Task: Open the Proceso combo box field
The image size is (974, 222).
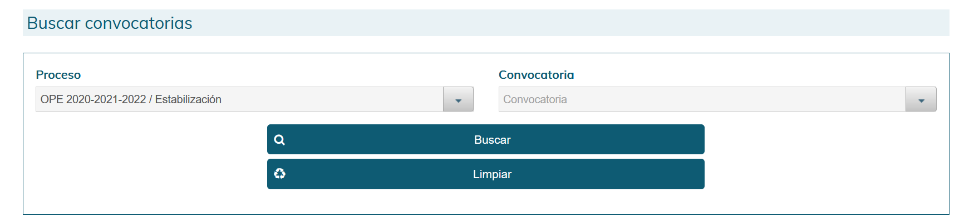Action: click(x=254, y=99)
